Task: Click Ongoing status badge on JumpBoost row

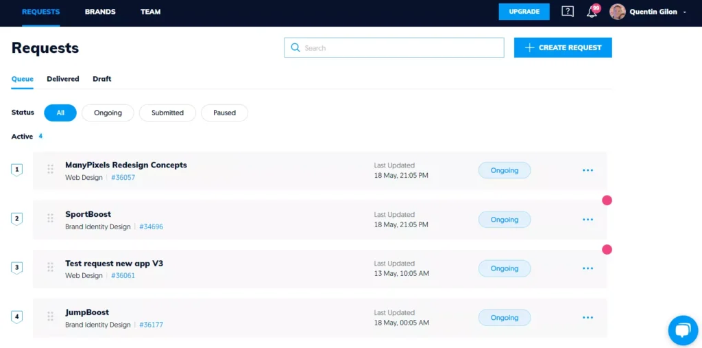Action: (505, 318)
